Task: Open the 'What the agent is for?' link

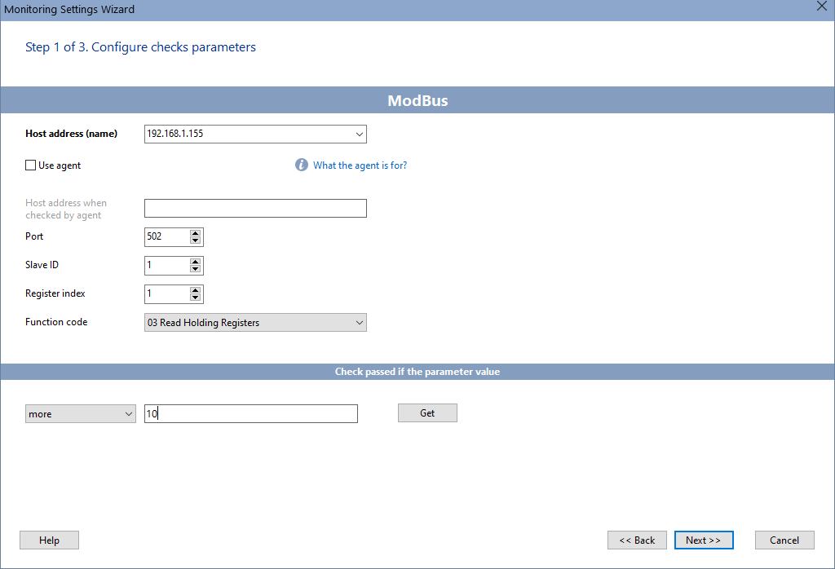Action: [360, 165]
